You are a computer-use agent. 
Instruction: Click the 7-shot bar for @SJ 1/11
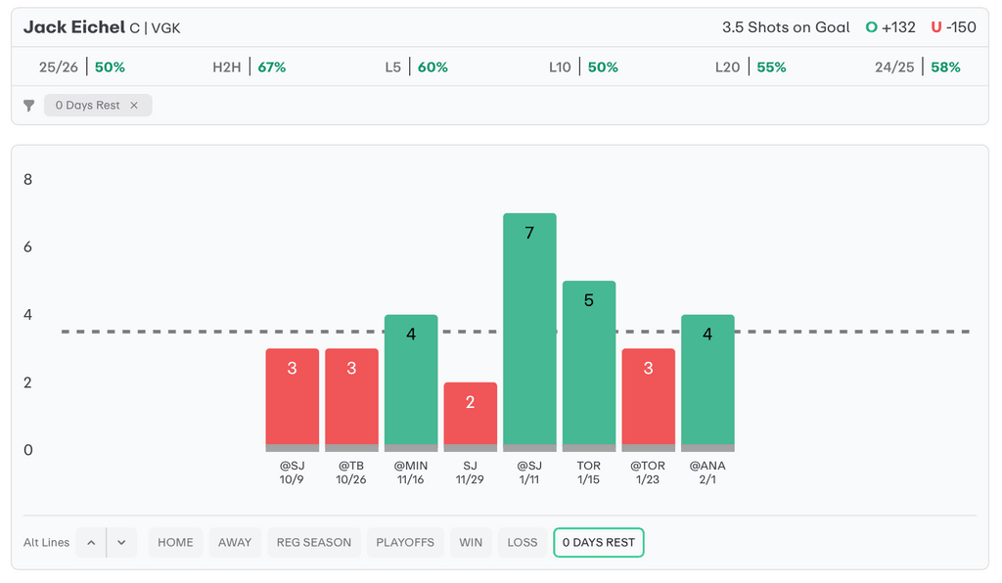[529, 331]
